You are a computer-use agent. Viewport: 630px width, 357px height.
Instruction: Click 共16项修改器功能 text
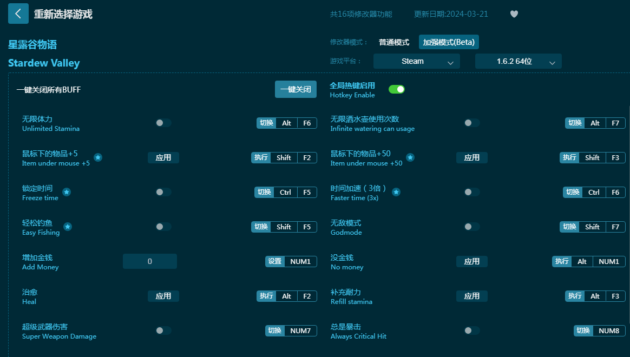[361, 14]
